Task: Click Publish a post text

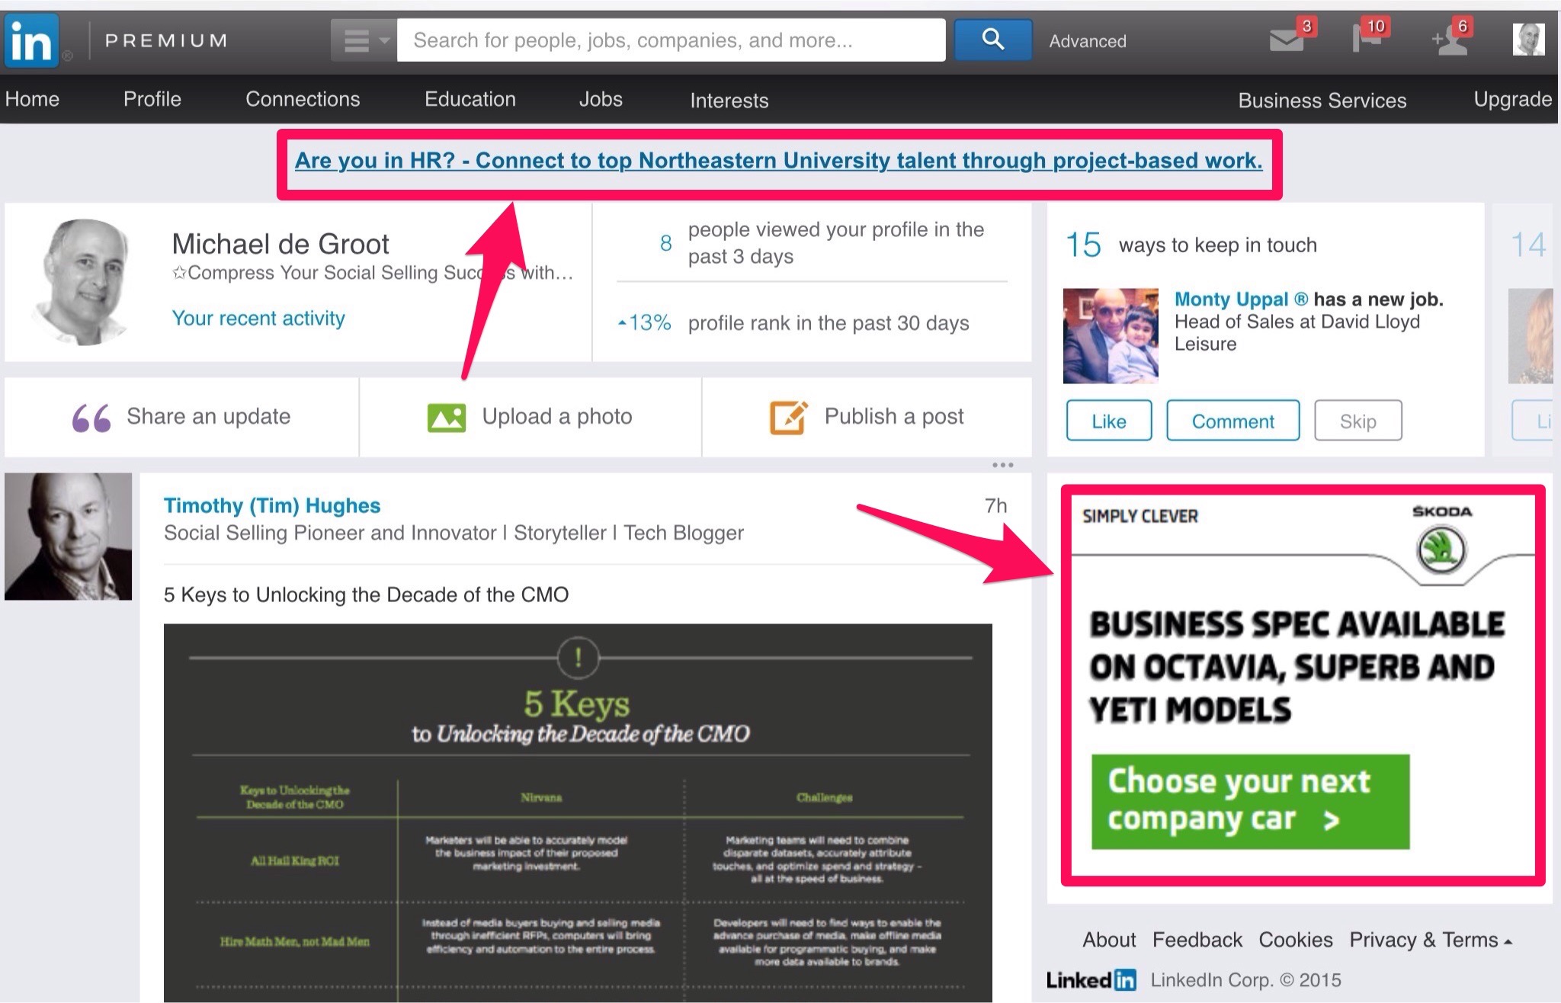Action: coord(894,416)
